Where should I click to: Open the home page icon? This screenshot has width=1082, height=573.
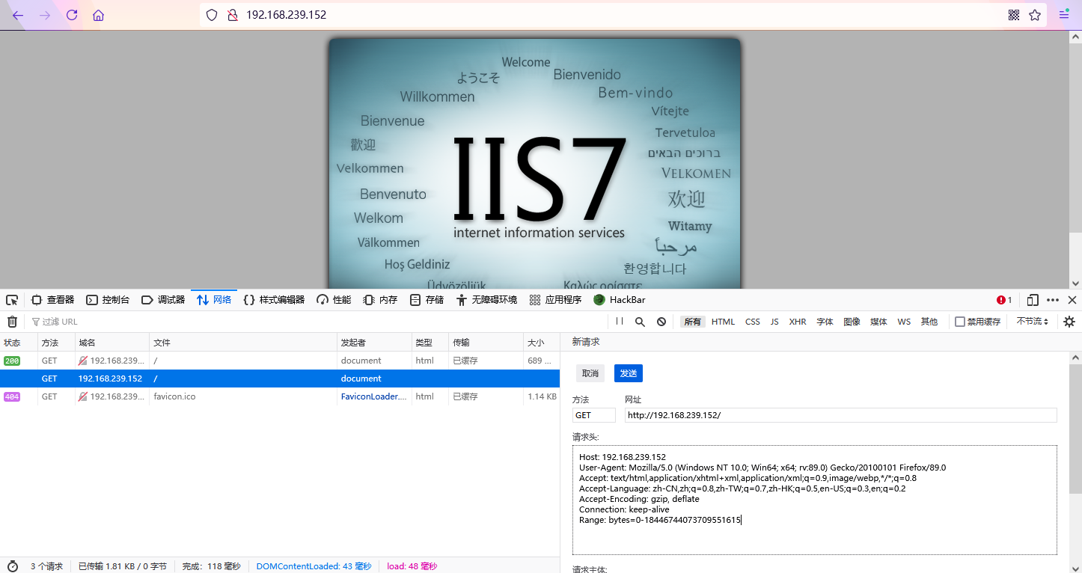pyautogui.click(x=99, y=15)
